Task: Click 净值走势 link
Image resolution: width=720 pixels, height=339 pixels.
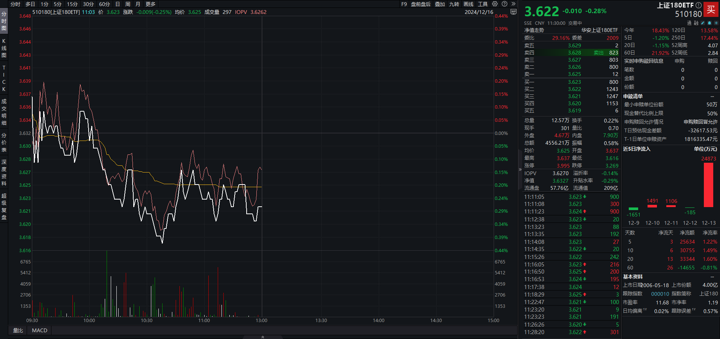Action: tap(534, 30)
